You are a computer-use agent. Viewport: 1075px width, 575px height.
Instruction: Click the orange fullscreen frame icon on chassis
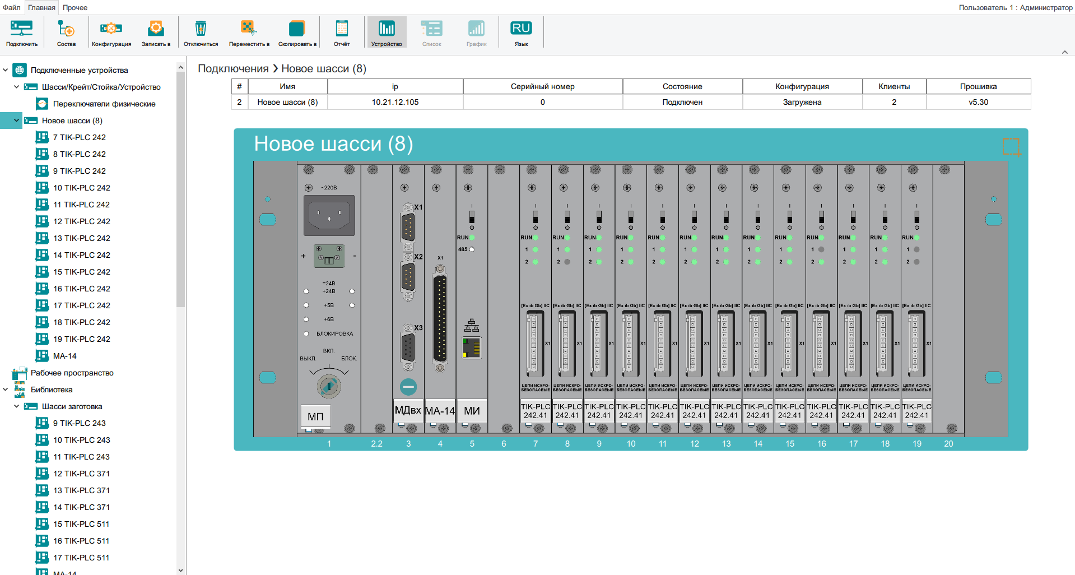click(x=1011, y=147)
